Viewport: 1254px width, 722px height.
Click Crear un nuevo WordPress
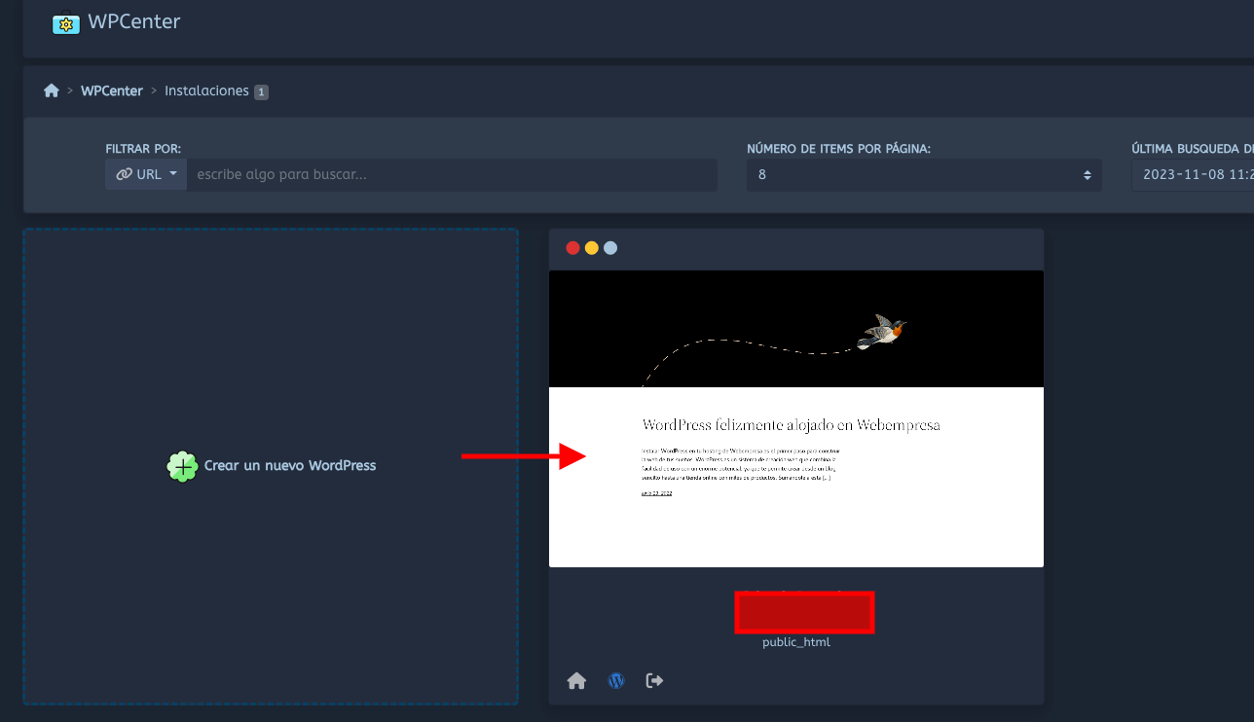point(290,466)
